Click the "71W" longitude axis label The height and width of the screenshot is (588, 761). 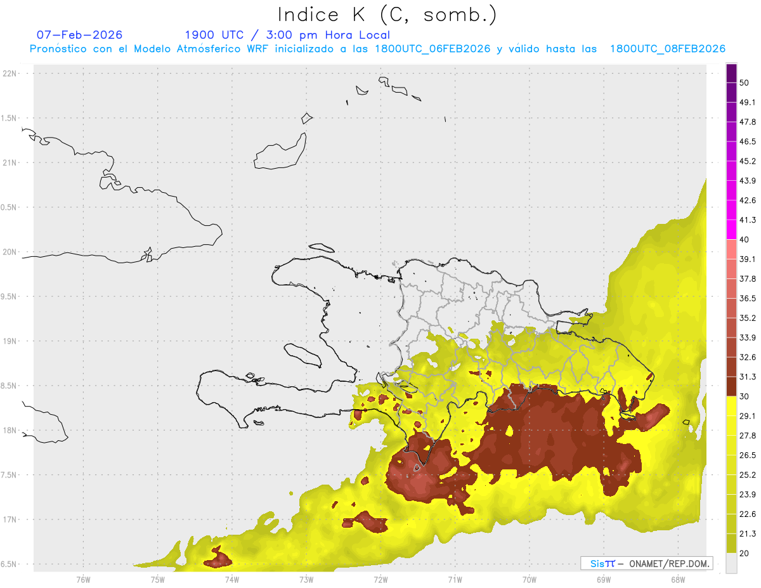click(455, 580)
